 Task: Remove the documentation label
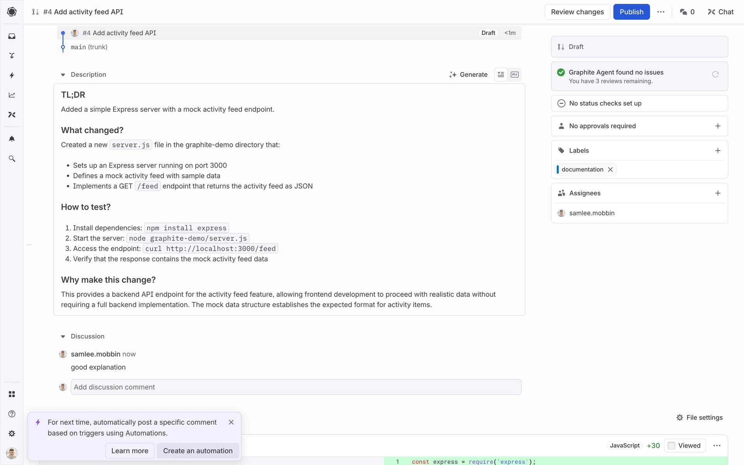(x=610, y=169)
